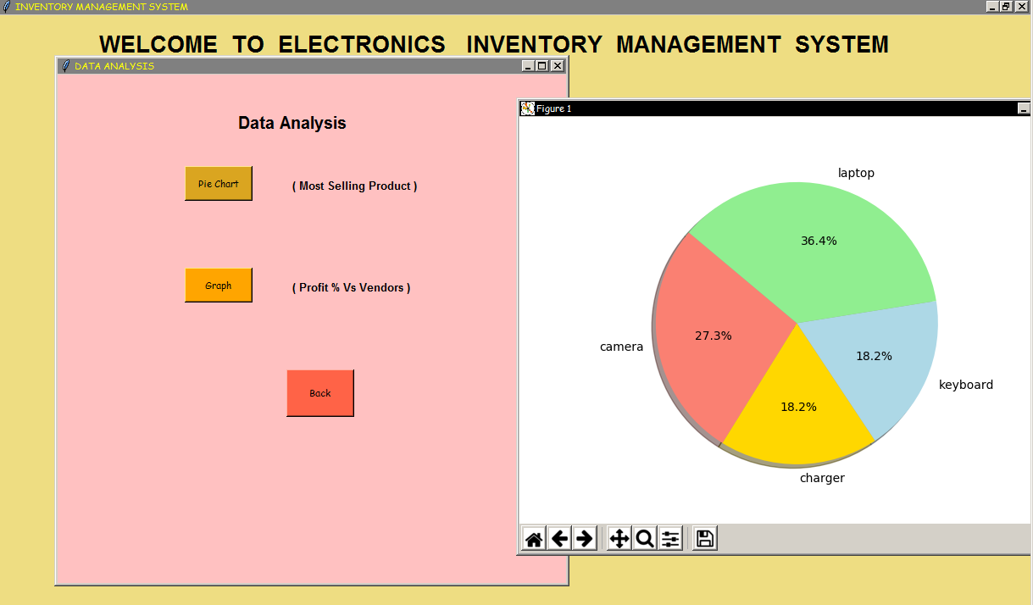Click the Pie Chart button
This screenshot has height=605, width=1033.
(x=219, y=184)
